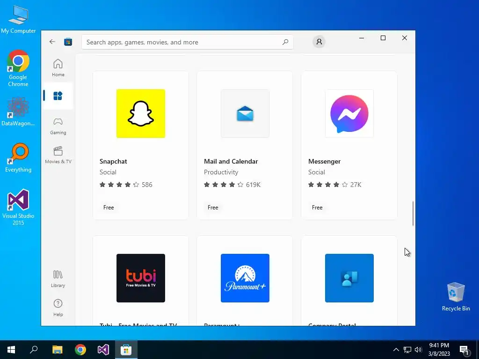Screen dimensions: 479x359
Task: Click the Microsoft Store taskbar icon
Action: (126, 350)
